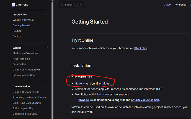Open What is VitePress? page
The width and height of the screenshot is (191, 119).
[x=23, y=20]
